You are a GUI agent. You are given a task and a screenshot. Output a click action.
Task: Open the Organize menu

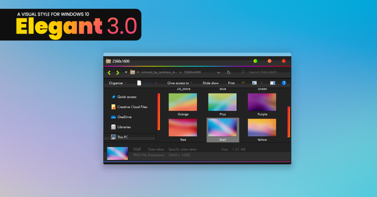point(117,83)
